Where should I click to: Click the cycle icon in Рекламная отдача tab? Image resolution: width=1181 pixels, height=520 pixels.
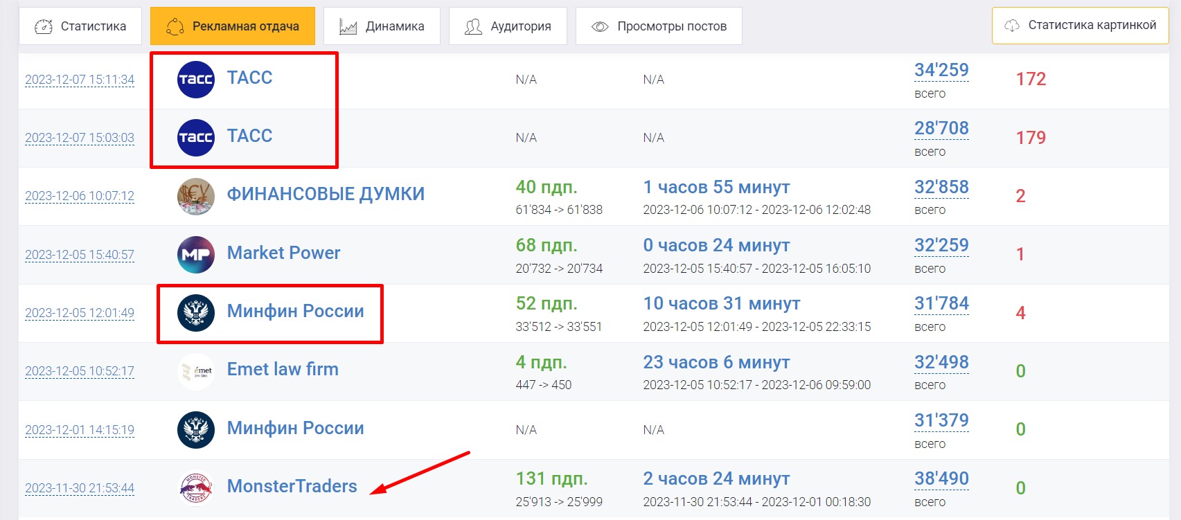175,26
